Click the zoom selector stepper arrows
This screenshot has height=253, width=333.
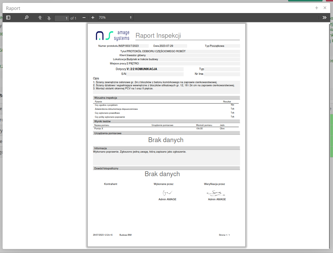point(130,17)
